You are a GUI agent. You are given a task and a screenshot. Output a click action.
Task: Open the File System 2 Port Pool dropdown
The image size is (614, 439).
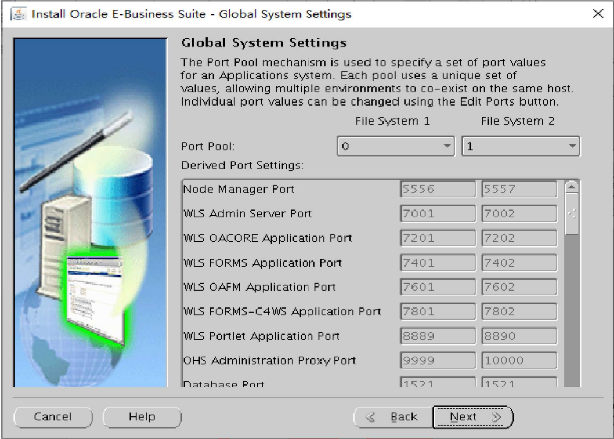pyautogui.click(x=521, y=146)
